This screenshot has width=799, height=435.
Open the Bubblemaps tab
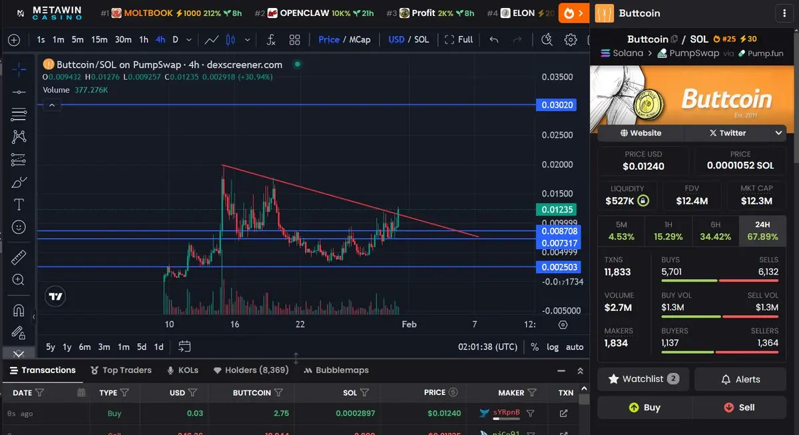click(x=336, y=370)
